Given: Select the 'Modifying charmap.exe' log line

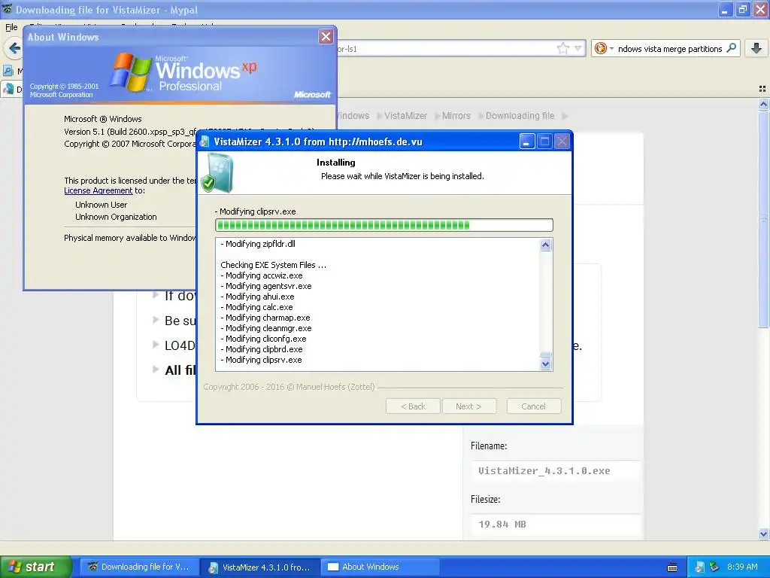Looking at the screenshot, I should pyautogui.click(x=265, y=318).
